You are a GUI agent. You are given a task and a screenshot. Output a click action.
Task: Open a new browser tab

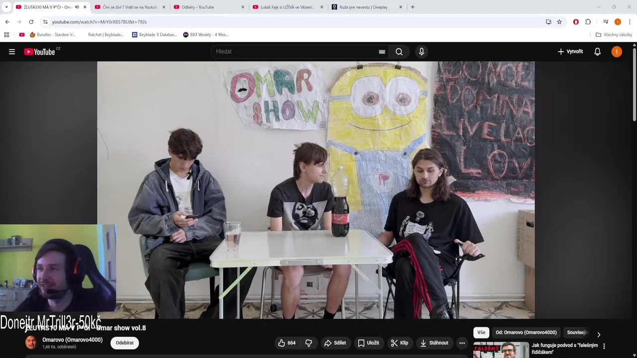tap(413, 7)
